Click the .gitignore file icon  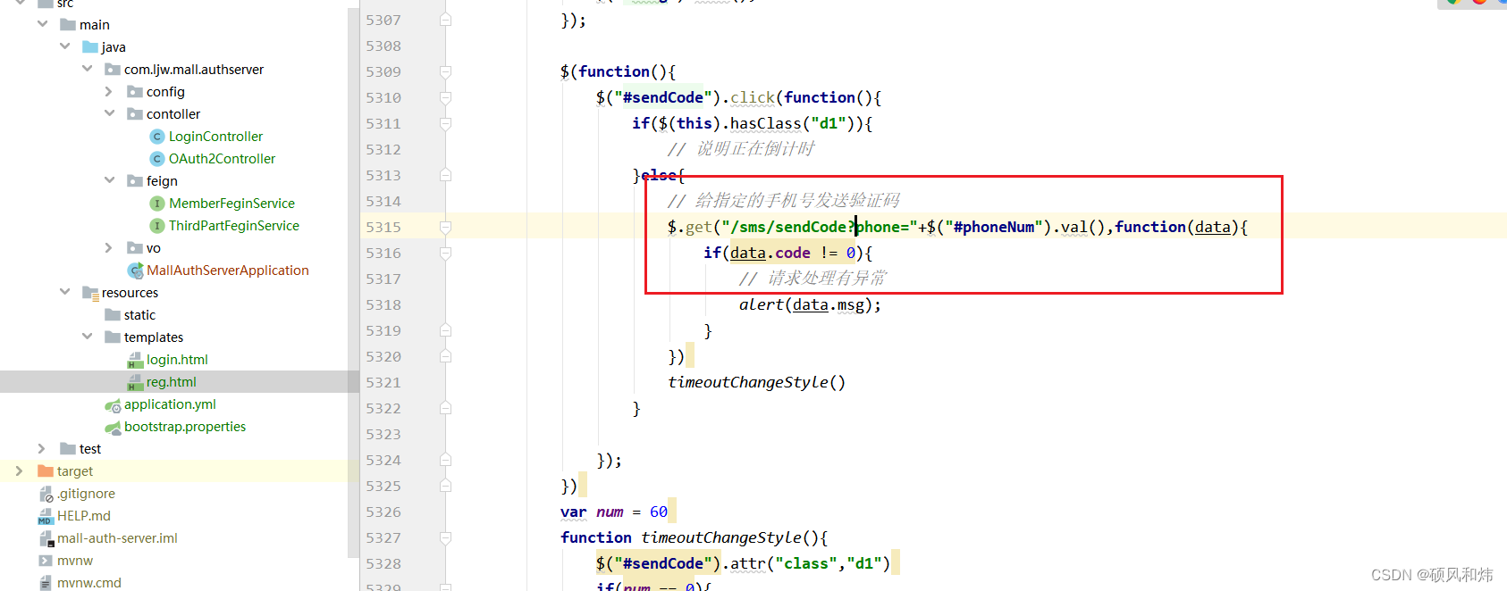pos(46,494)
